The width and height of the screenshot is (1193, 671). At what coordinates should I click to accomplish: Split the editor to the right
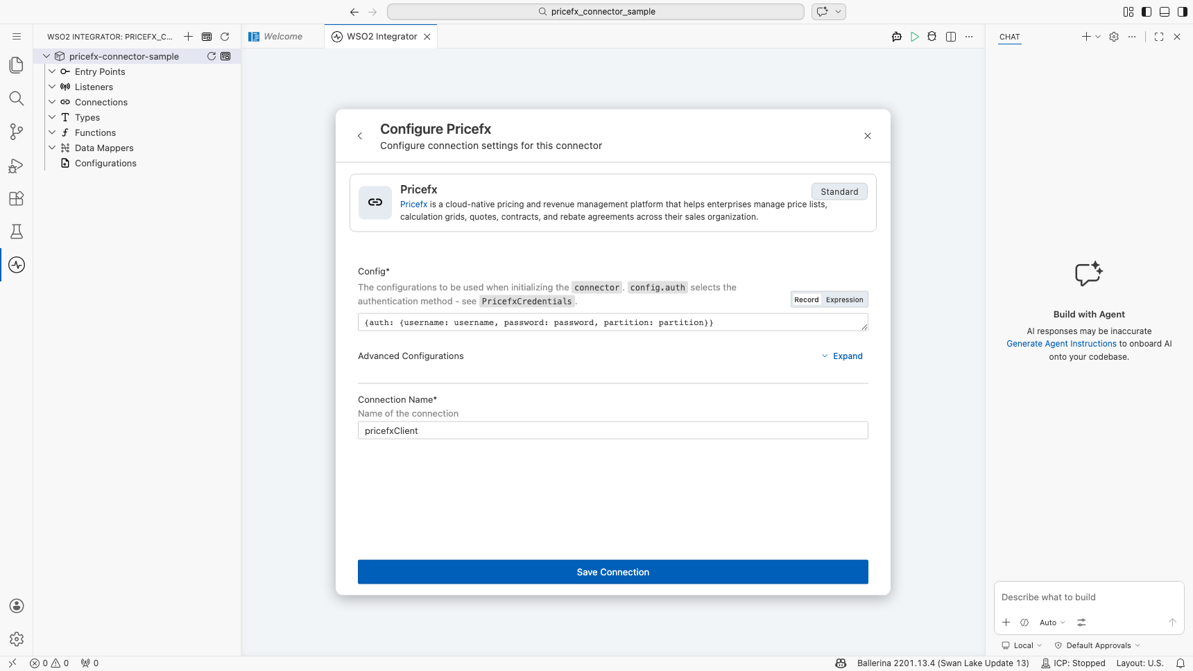(951, 37)
